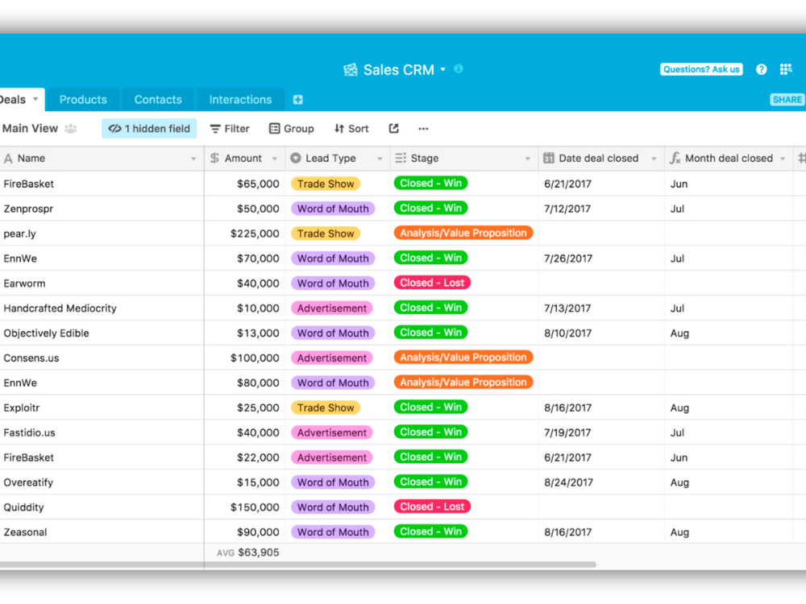Click the Advertisement tag for Consens.us
Viewport: 806px width, 604px height.
pos(331,358)
